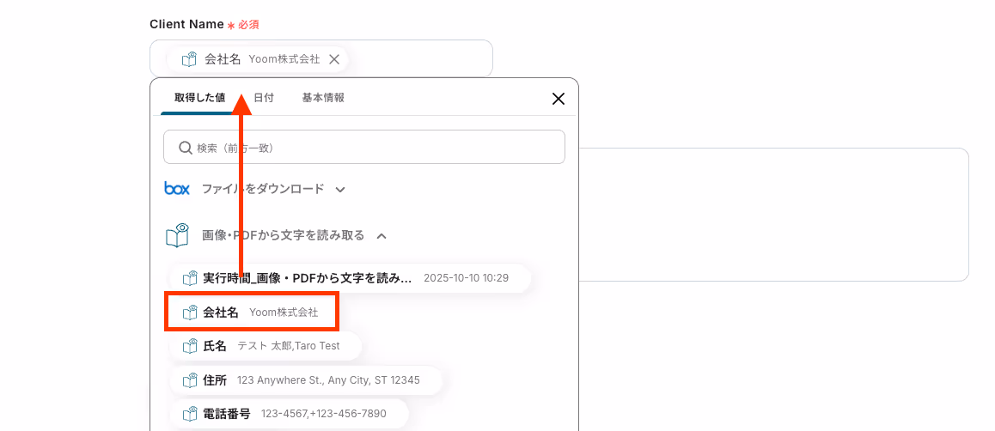Collapse the 画像・PDFから文字を読み取る section

[382, 236]
